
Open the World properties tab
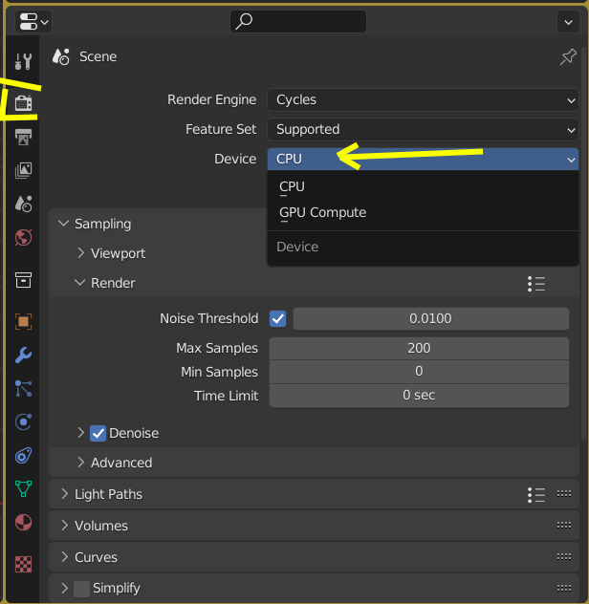[x=24, y=237]
